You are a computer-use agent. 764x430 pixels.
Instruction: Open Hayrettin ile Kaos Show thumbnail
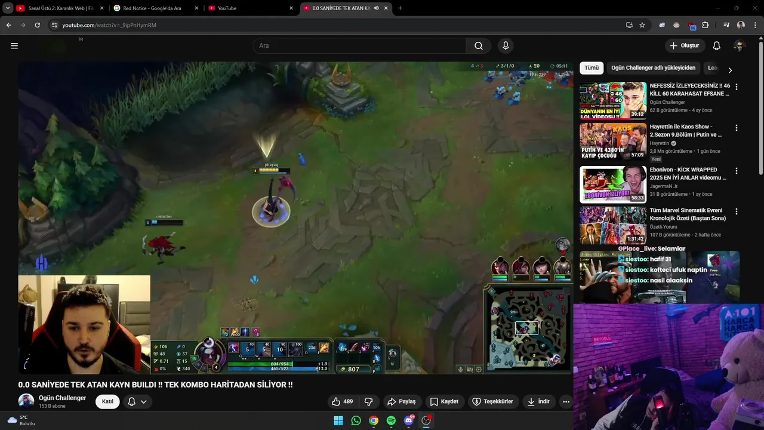coord(613,141)
